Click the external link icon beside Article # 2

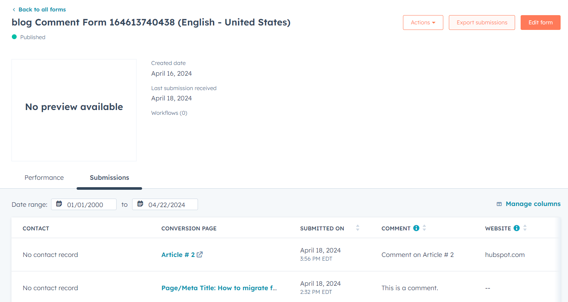click(x=200, y=254)
